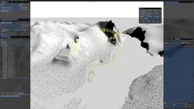Click the plus button in Project Editor
The height and width of the screenshot is (109, 194).
click(x=1, y=34)
